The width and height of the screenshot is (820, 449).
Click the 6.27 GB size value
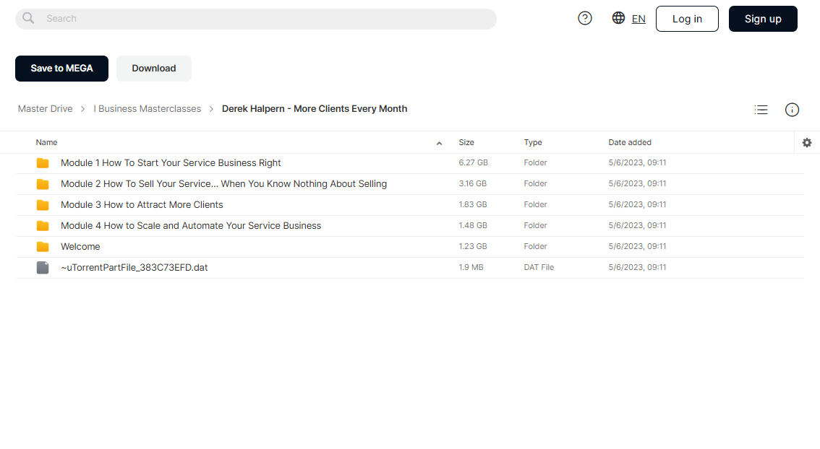click(474, 163)
